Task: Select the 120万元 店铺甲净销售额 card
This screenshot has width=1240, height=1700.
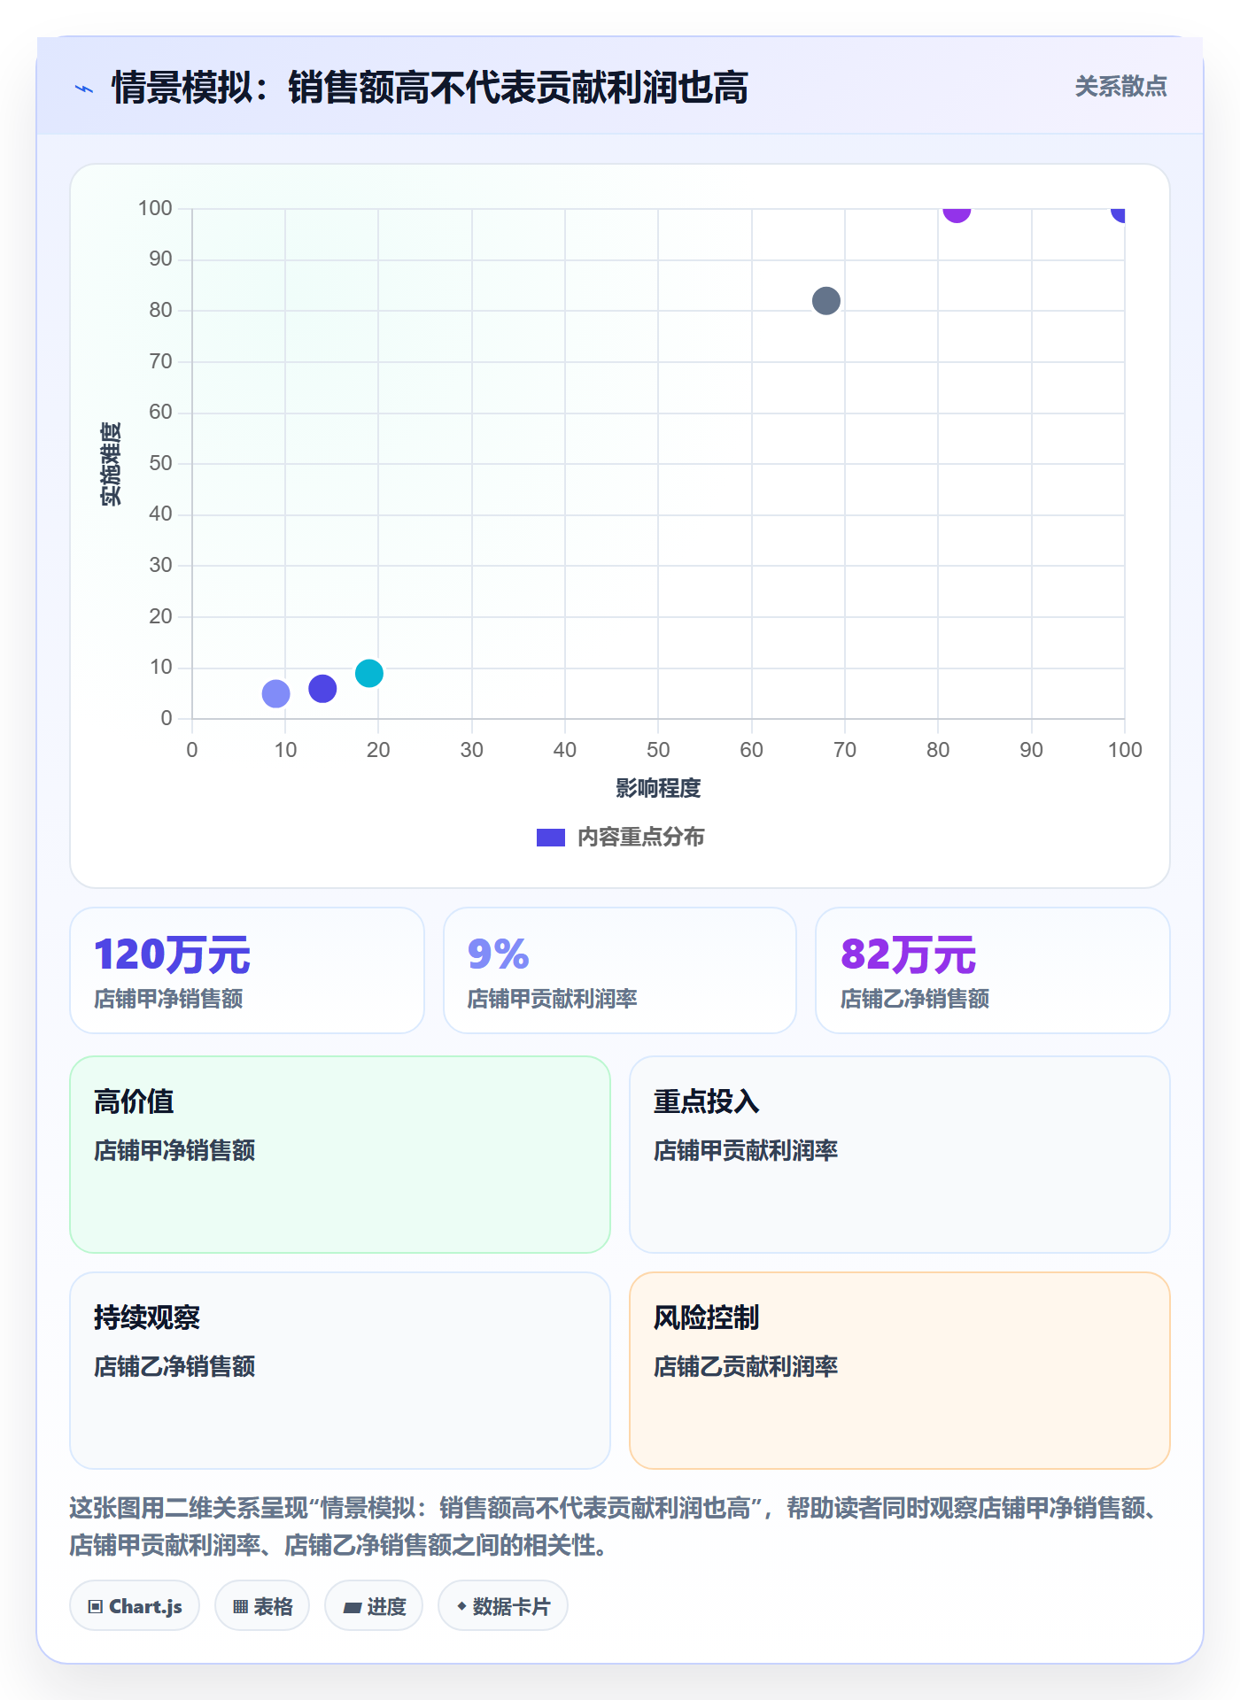Action: (247, 970)
